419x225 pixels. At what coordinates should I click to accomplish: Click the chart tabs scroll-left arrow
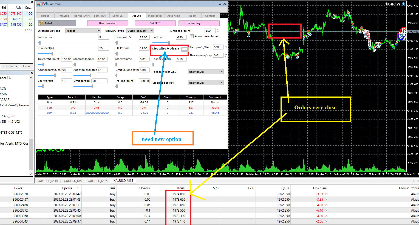[413, 181]
